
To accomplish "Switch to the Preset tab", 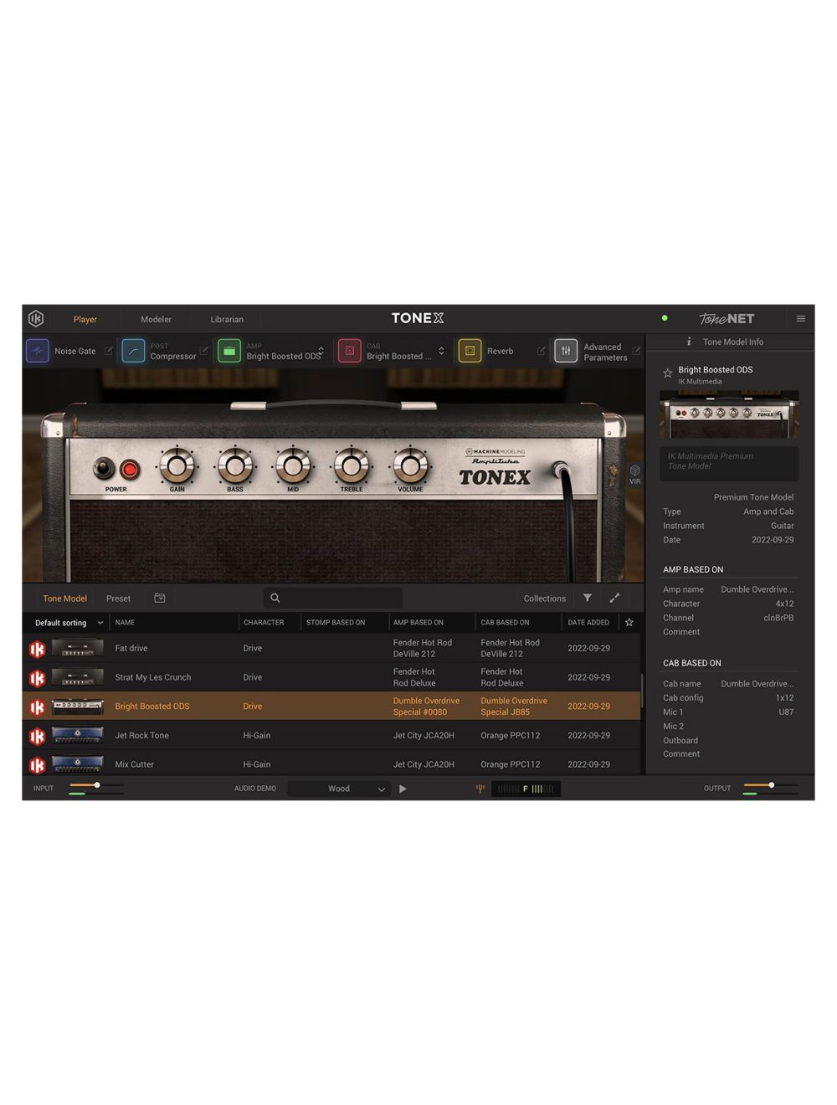I will (x=118, y=598).
